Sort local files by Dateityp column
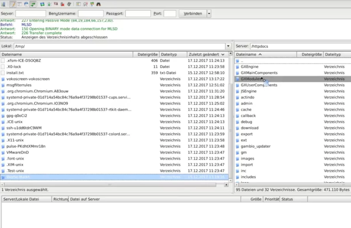 coord(173,54)
